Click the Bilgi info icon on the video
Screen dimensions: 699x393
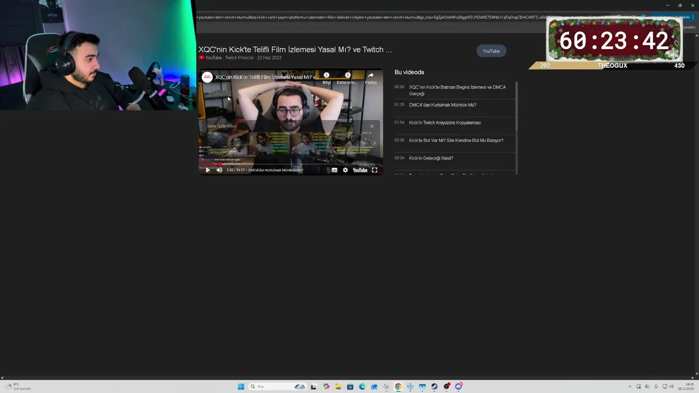click(x=326, y=75)
